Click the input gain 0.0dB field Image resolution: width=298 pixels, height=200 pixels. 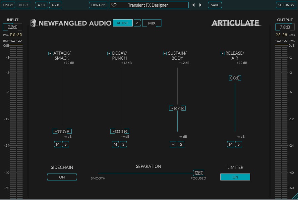point(13,27)
